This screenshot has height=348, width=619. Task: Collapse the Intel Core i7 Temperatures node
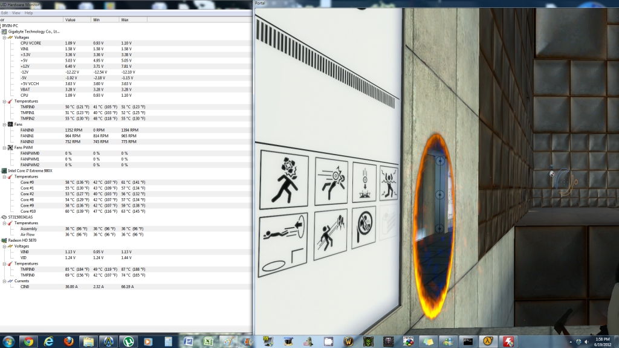pos(4,177)
